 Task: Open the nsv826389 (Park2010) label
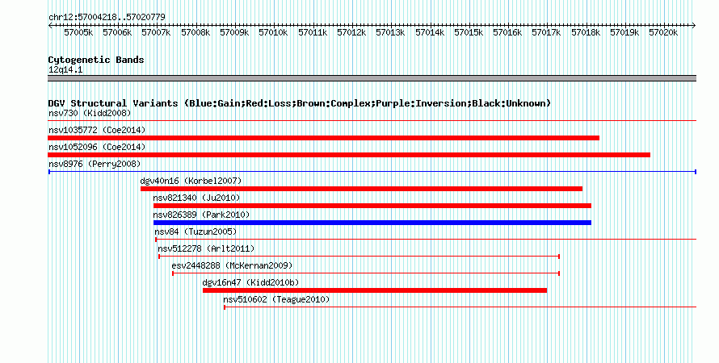pyautogui.click(x=201, y=215)
